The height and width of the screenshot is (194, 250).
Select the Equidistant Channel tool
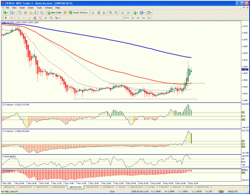click(35, 18)
